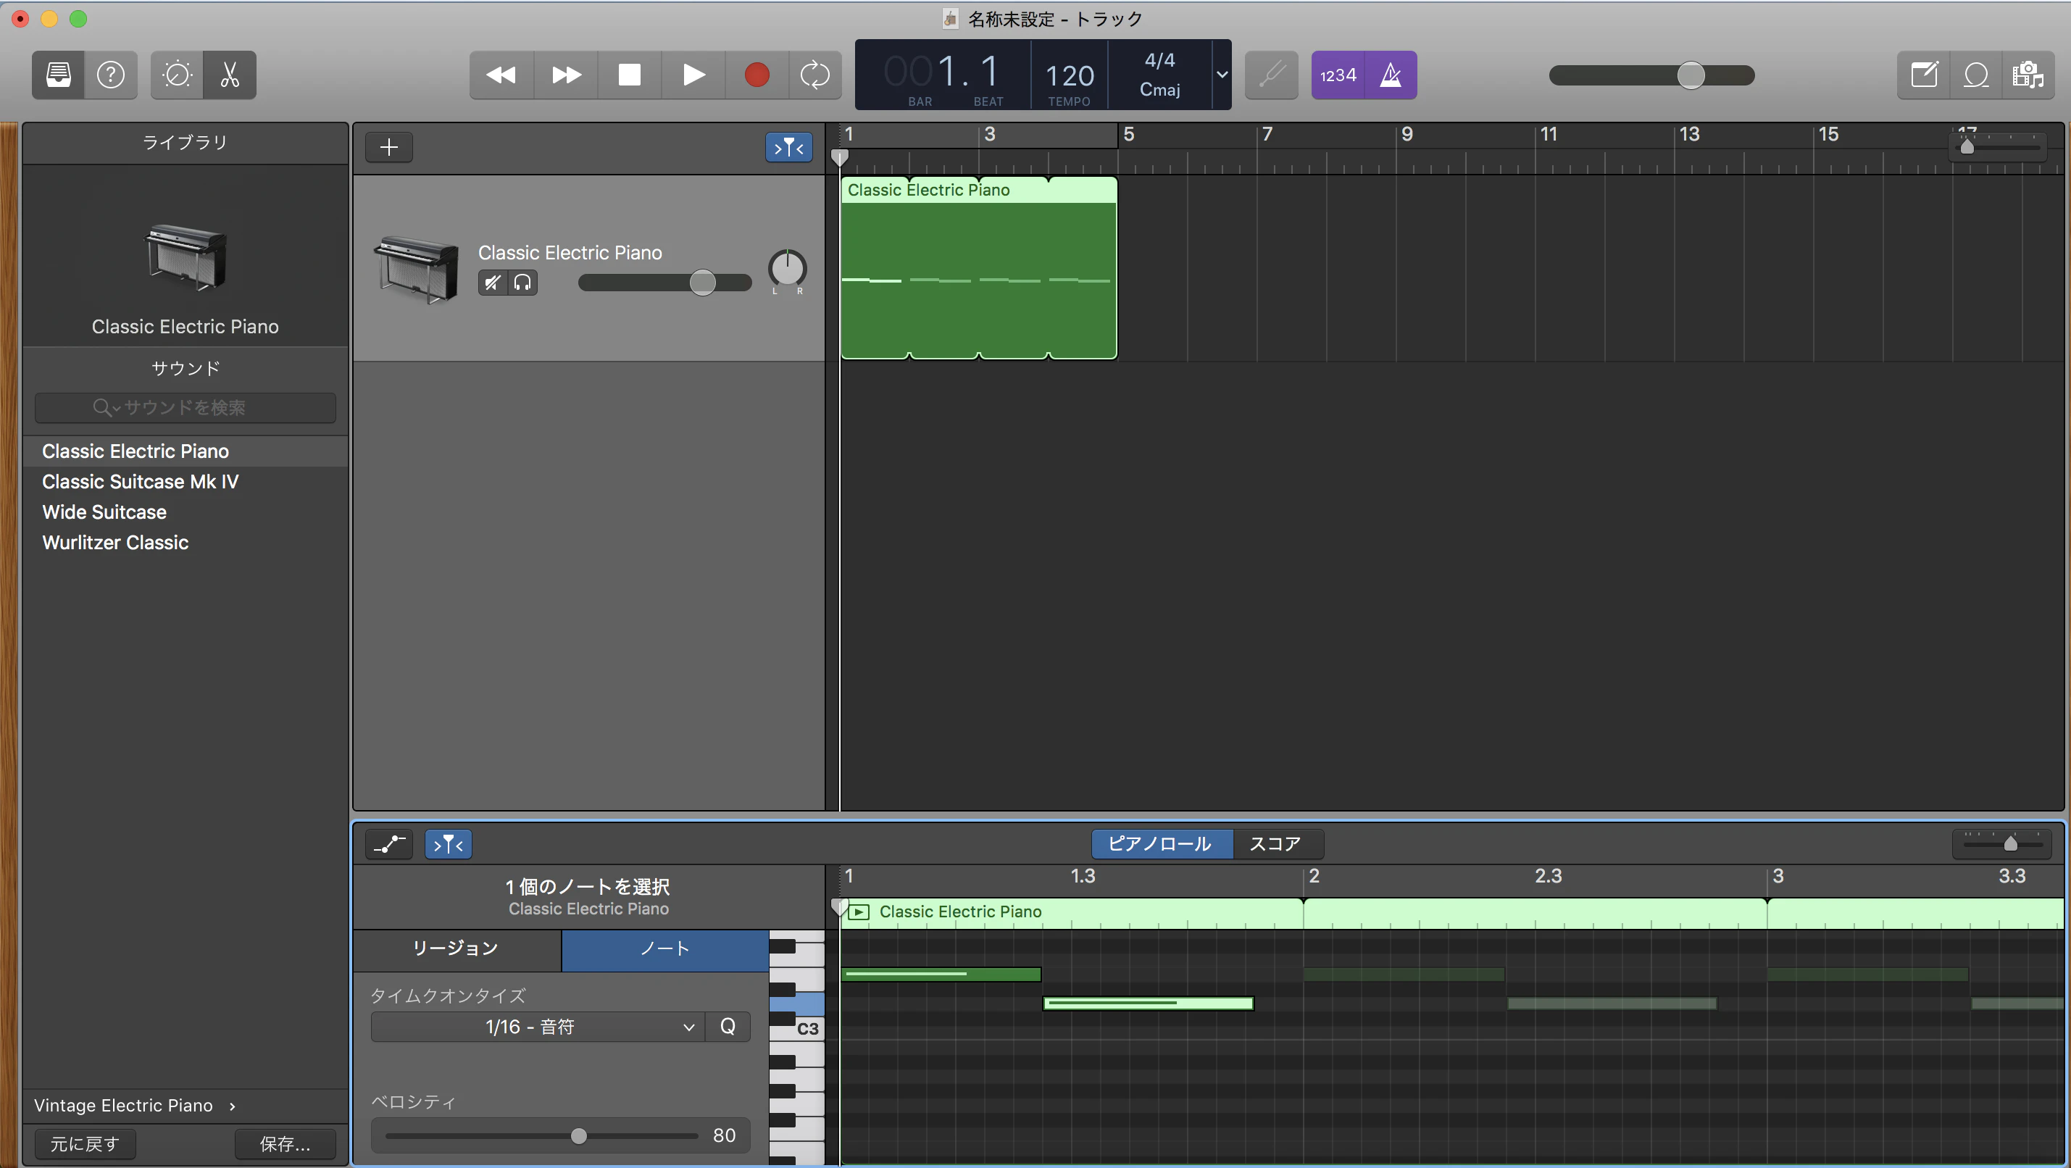The width and height of the screenshot is (2071, 1168).
Task: Click the Stop transport button
Action: pyautogui.click(x=630, y=75)
